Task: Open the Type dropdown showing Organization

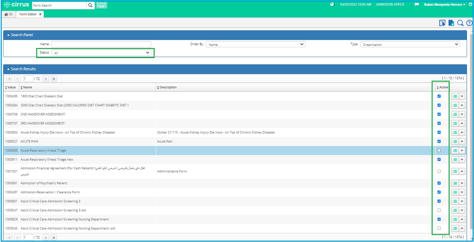Action: [x=410, y=44]
